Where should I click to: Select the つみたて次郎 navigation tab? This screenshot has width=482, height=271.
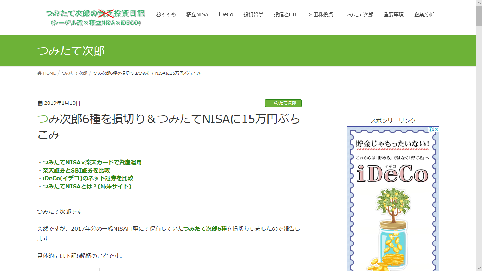(x=359, y=14)
